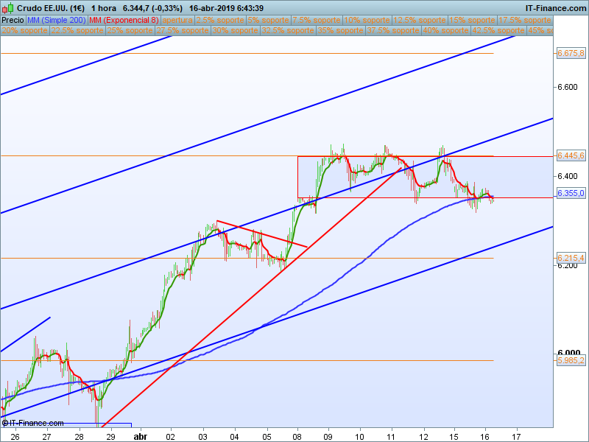Image resolution: width=589 pixels, height=442 pixels.
Task: Click date 27 on the time axis
Action: pyautogui.click(x=46, y=436)
